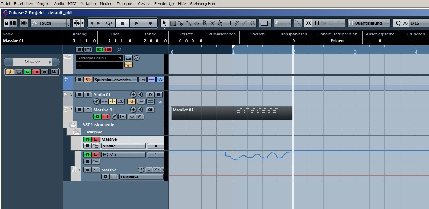Image resolution: width=429 pixels, height=209 pixels.
Task: Stop the transport
Action: 122,23
